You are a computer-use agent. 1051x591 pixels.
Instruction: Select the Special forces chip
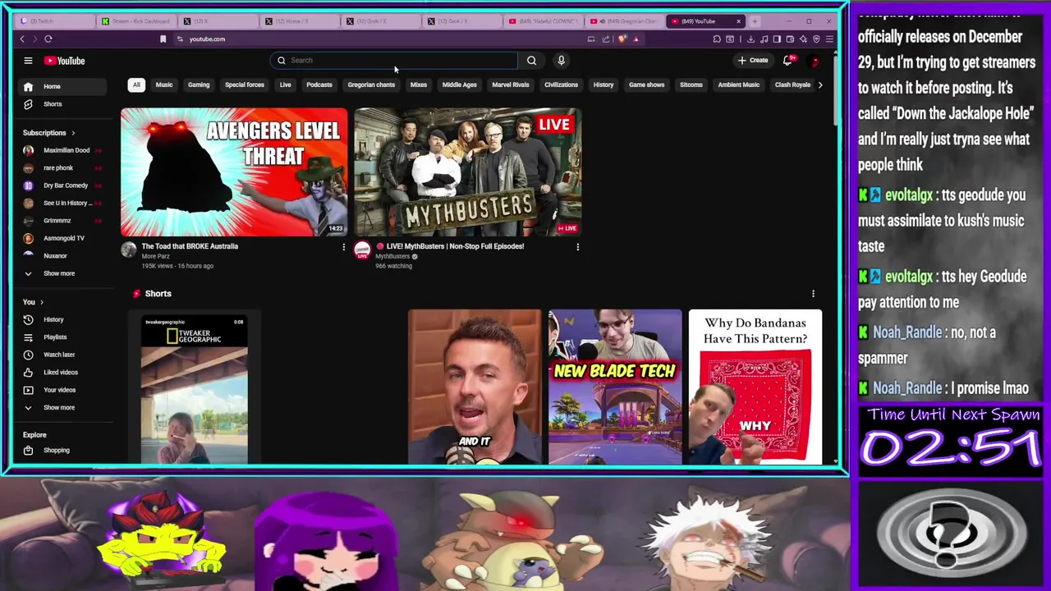click(x=245, y=85)
